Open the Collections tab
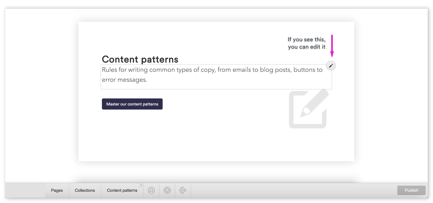Image resolution: width=433 pixels, height=203 pixels. click(85, 190)
